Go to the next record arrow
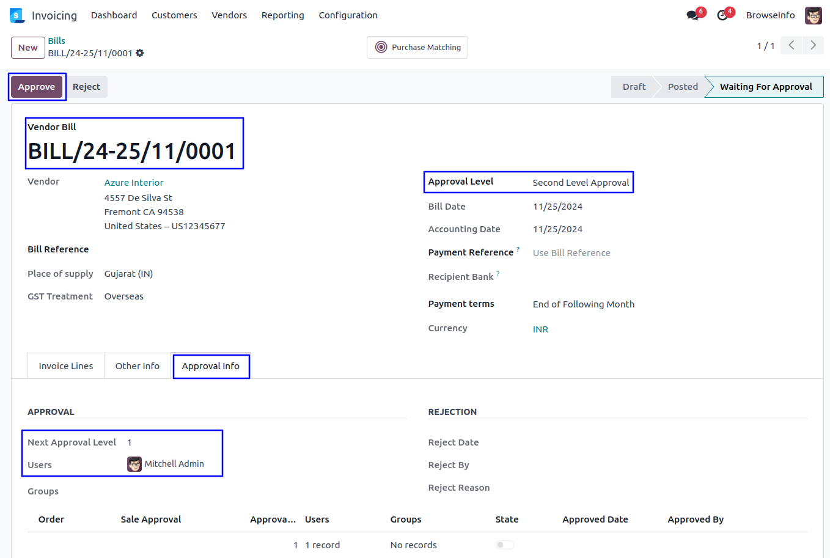Image resolution: width=830 pixels, height=558 pixels. [813, 45]
